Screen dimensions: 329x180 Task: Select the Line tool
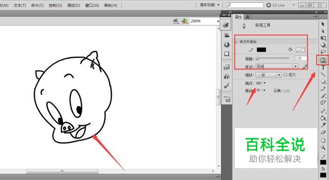[x=323, y=74]
